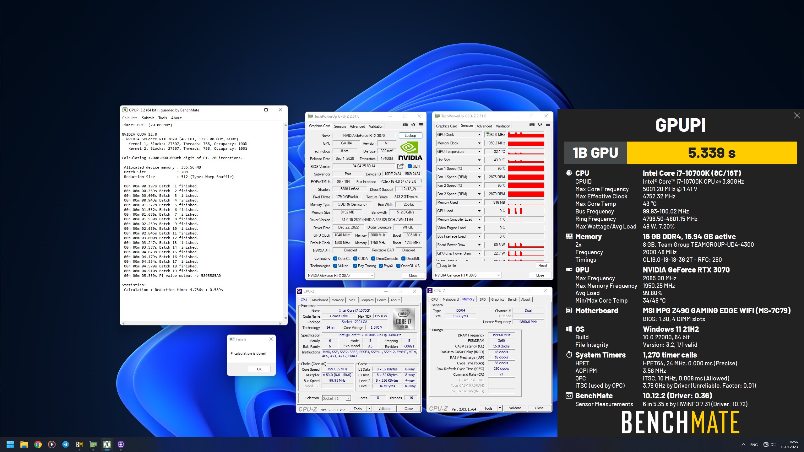Screen dimensions: 804x452
Task: Click the CPU-Z taskbar icon
Action: [x=121, y=444]
